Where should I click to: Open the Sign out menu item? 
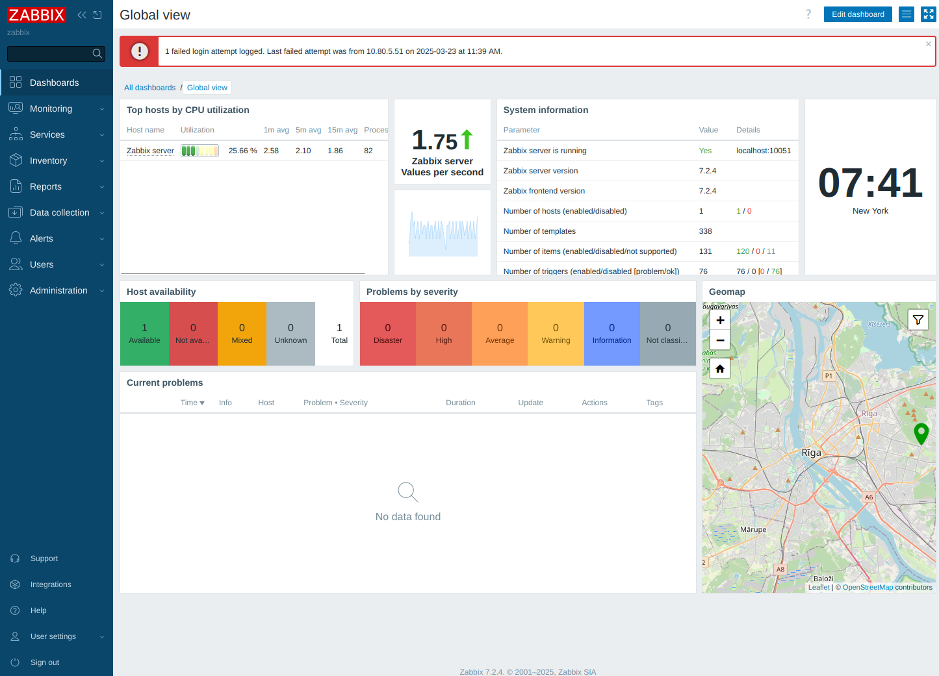pos(45,662)
